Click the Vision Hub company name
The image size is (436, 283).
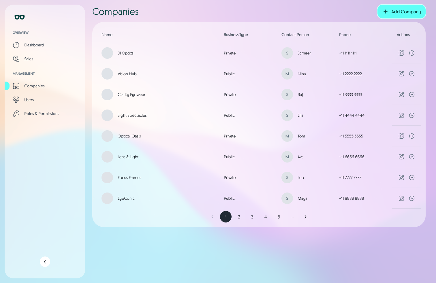(x=127, y=74)
